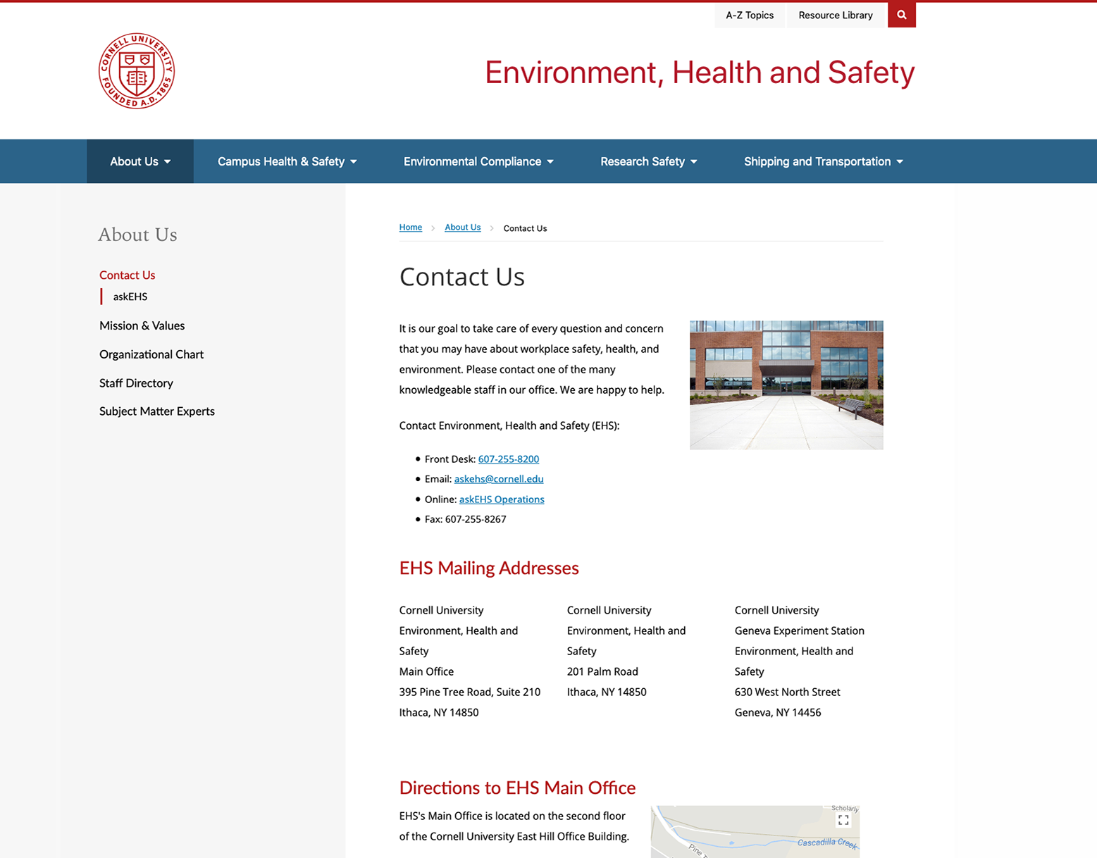The height and width of the screenshot is (858, 1097).
Task: Open Staff Directory sidebar link
Action: [x=136, y=383]
